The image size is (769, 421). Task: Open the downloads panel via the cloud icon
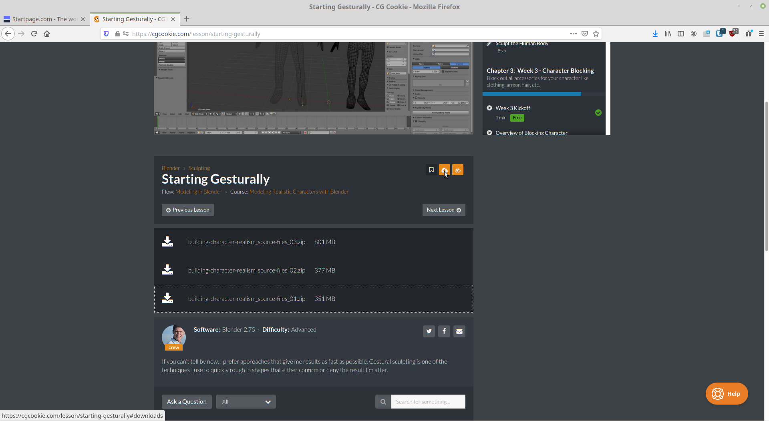click(445, 170)
